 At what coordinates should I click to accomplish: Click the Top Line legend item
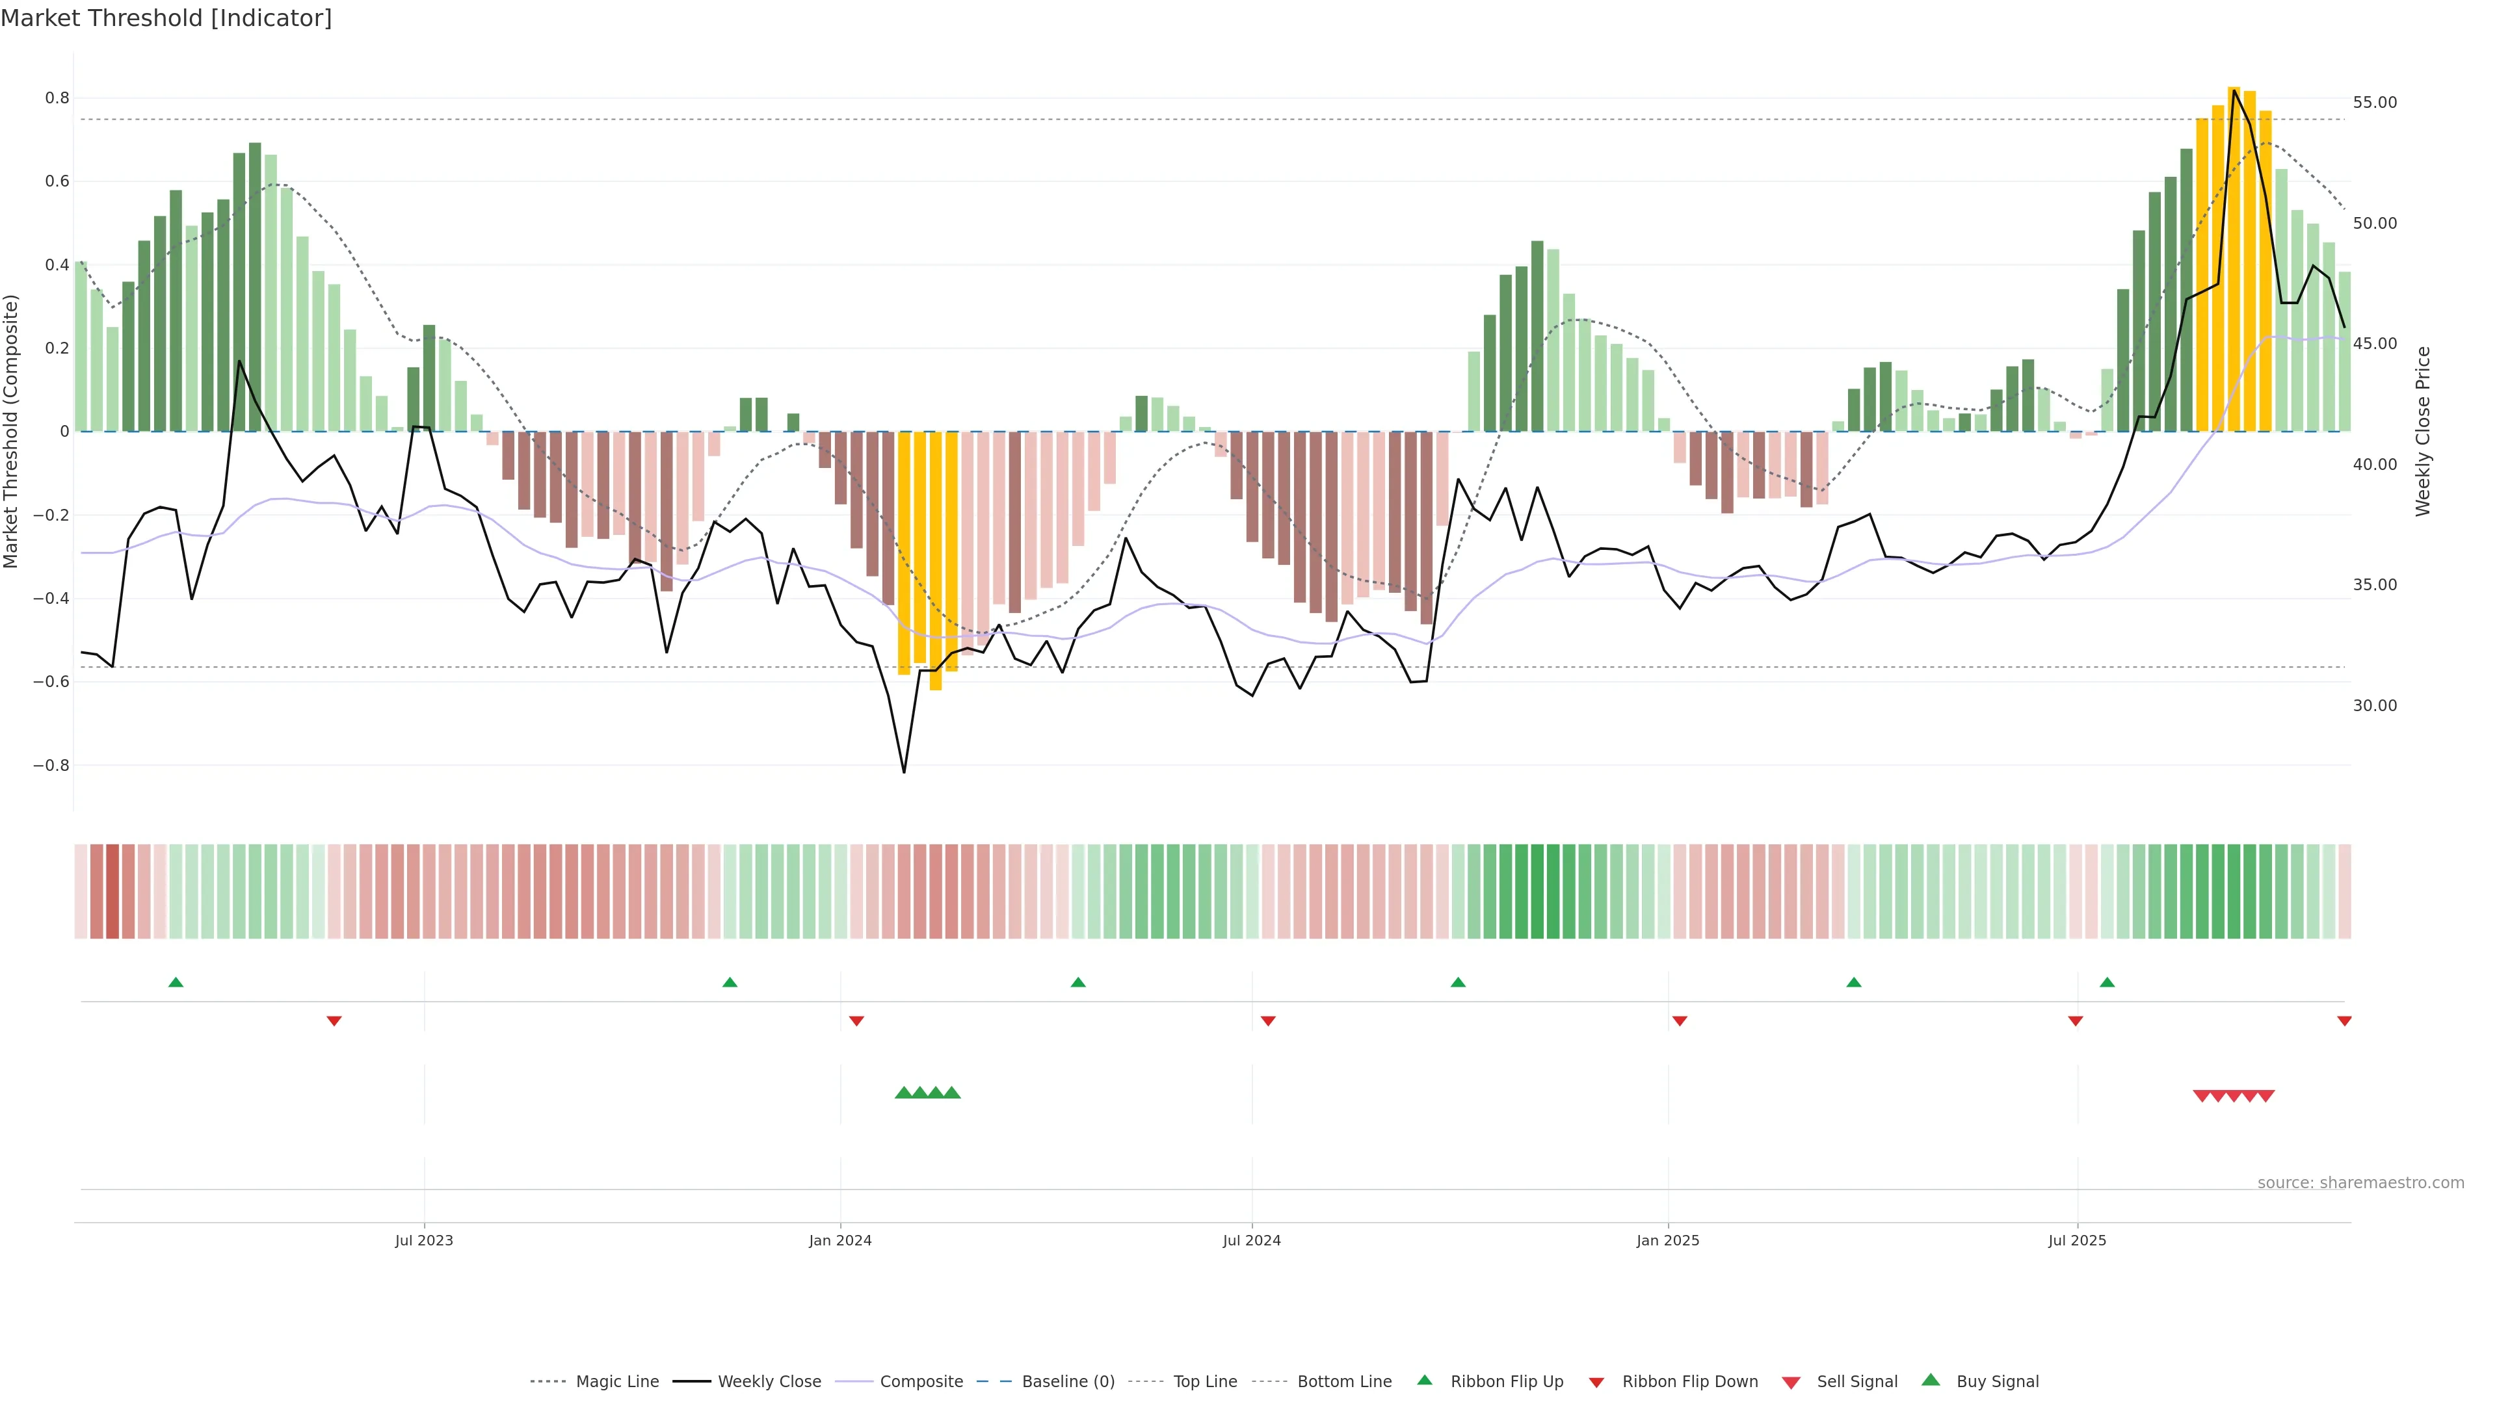click(1205, 1382)
